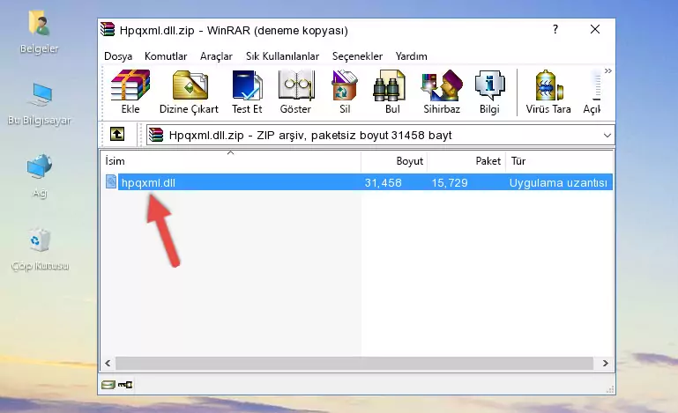Click the Ekle (Add) toolbar icon

(130, 92)
